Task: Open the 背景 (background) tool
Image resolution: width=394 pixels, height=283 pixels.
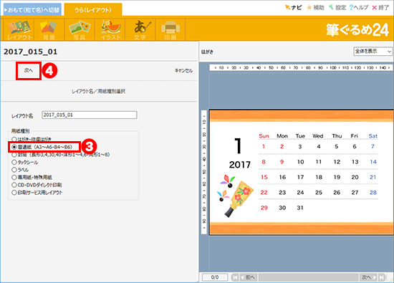Action: tap(49, 29)
